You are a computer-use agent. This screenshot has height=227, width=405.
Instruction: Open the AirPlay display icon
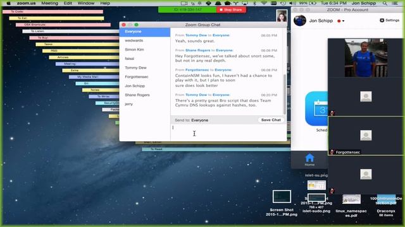point(245,3)
